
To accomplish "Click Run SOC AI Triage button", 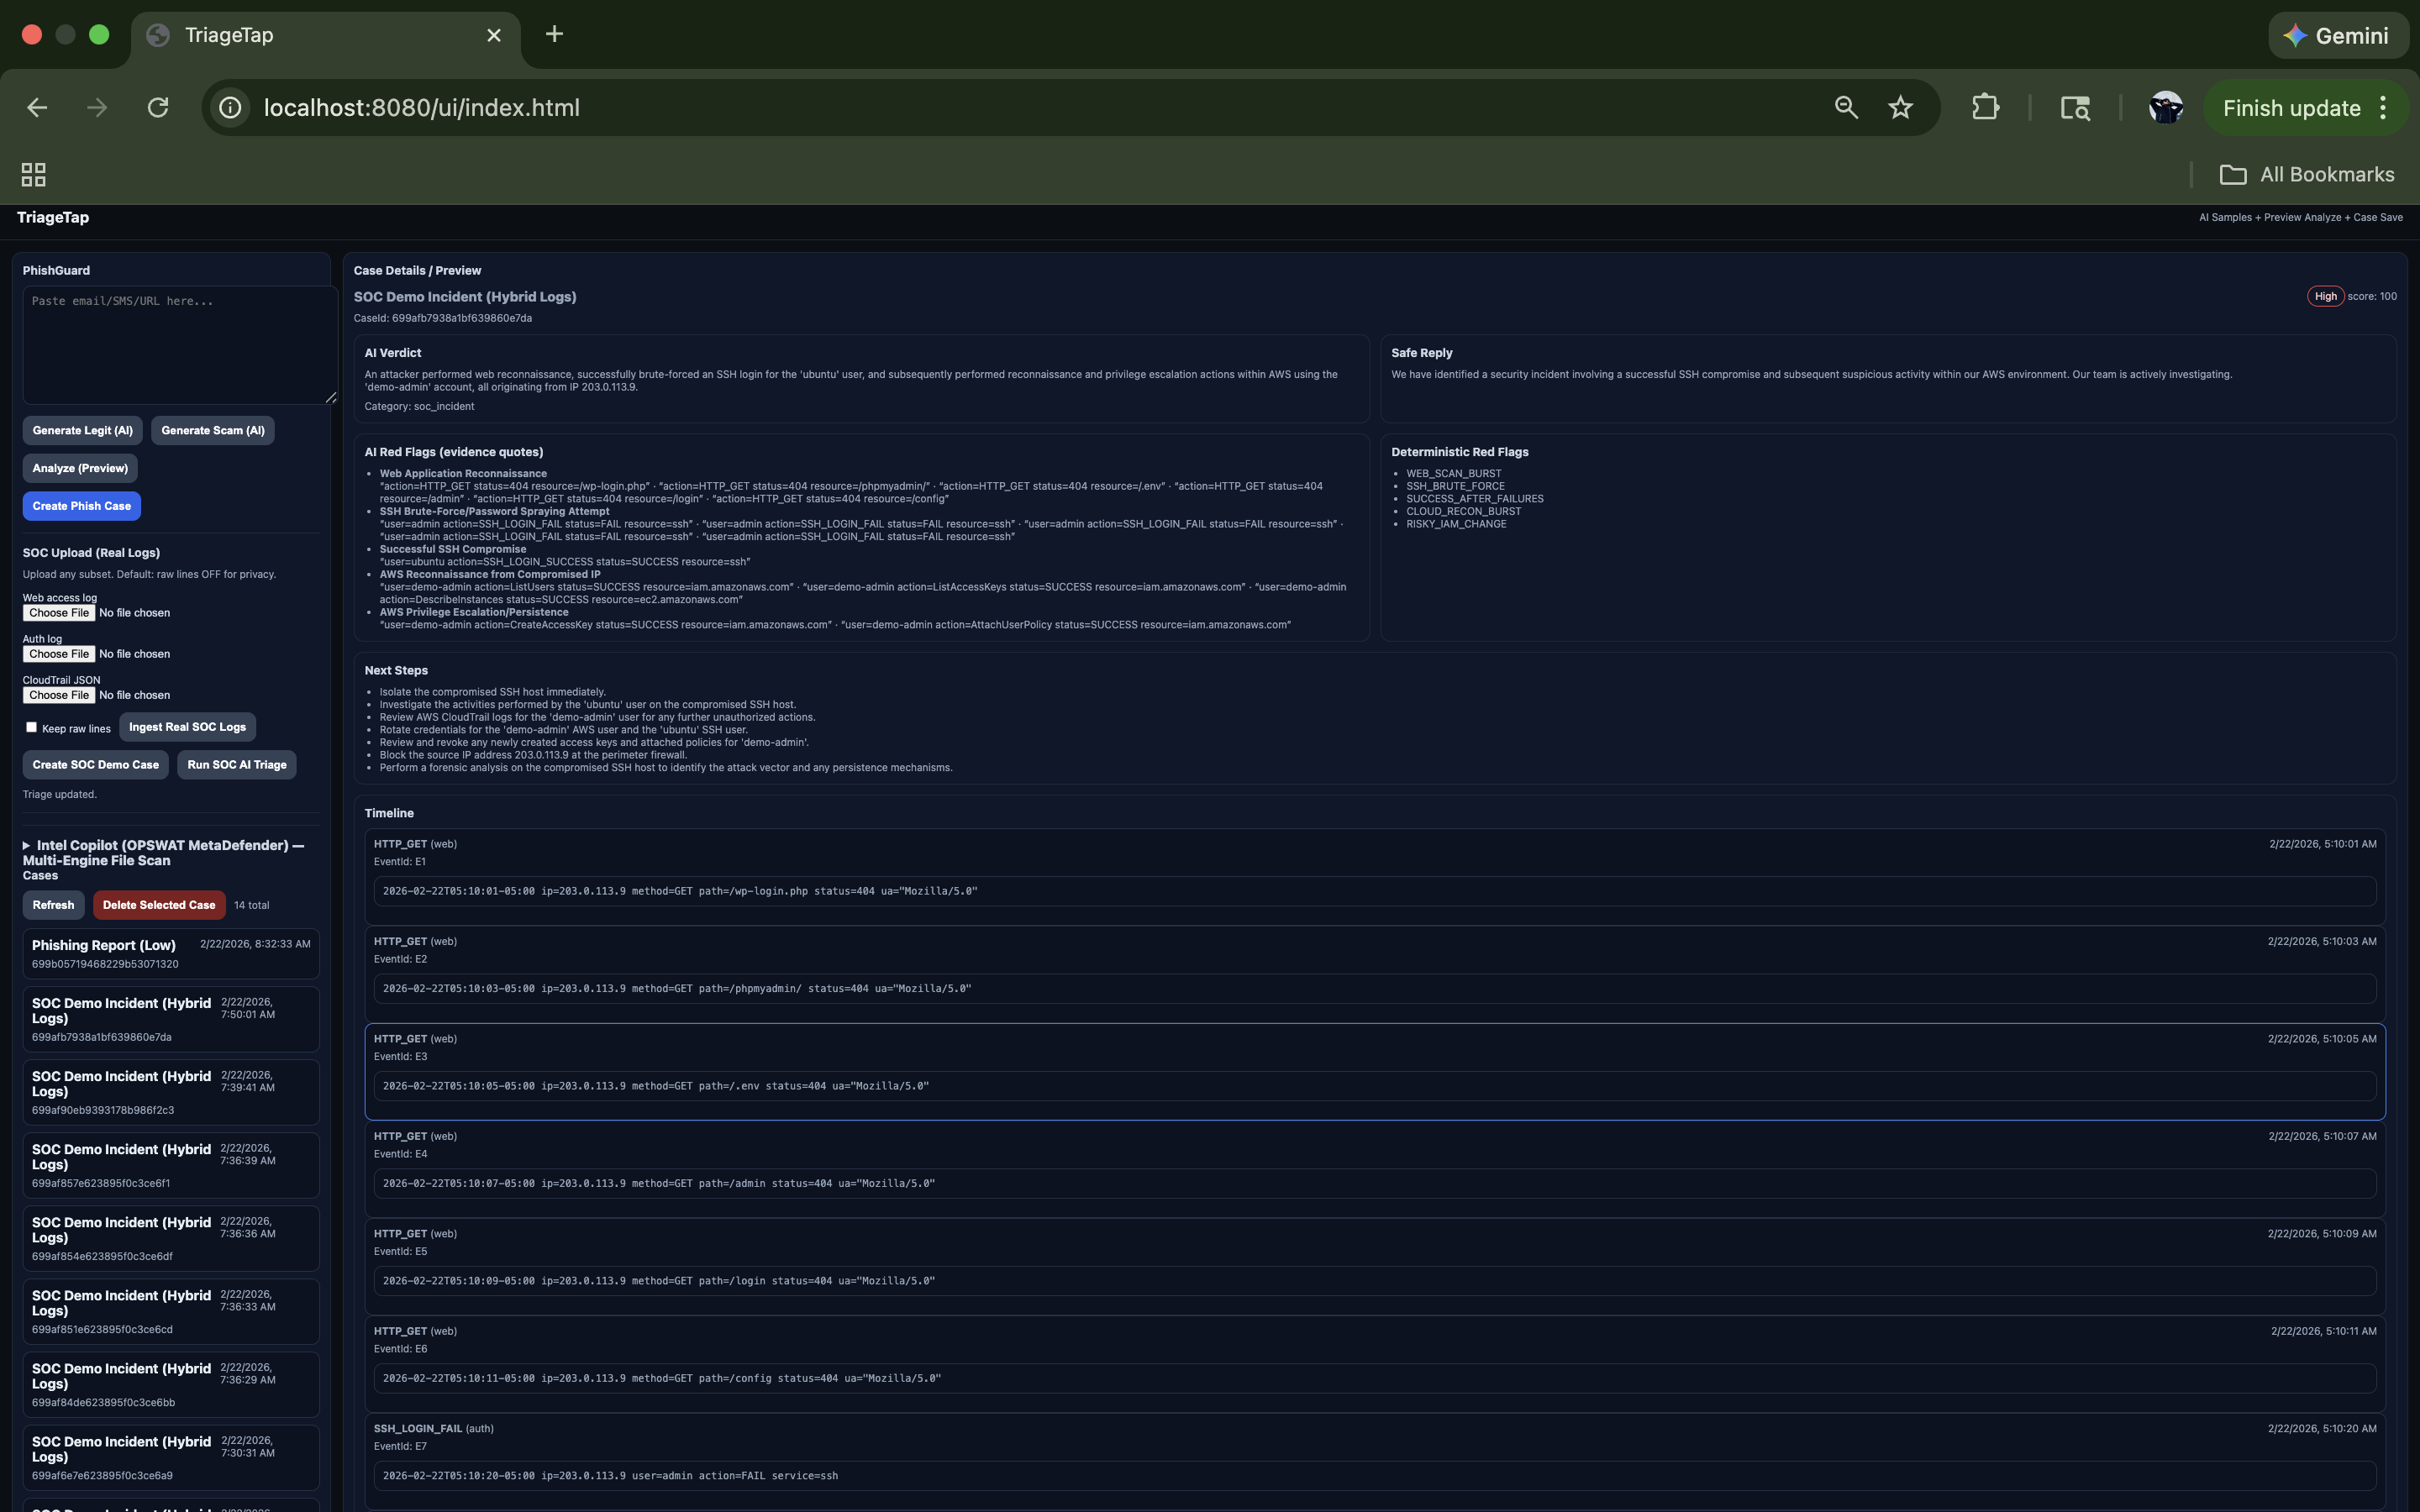I will click(236, 765).
